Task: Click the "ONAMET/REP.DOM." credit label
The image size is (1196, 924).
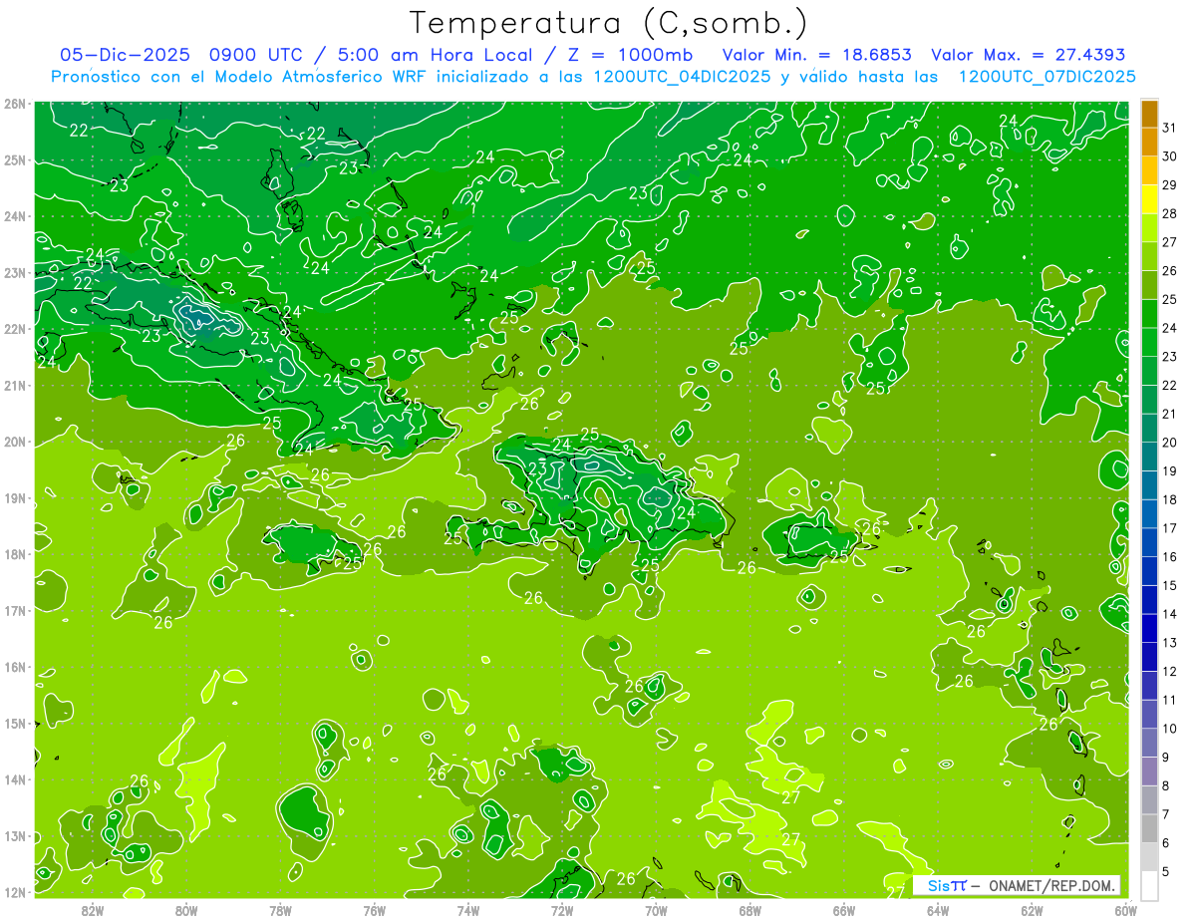Action: (x=1053, y=886)
